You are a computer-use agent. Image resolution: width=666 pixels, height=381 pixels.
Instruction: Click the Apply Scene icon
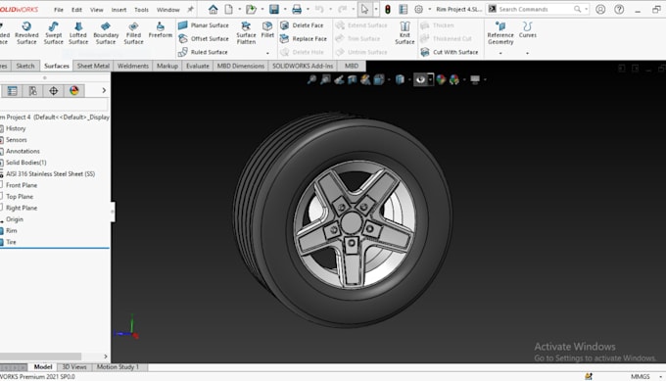454,79
